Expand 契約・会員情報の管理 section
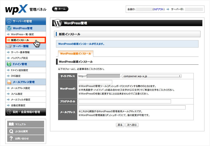The width and height of the screenshot is (210, 146). click(x=26, y=112)
